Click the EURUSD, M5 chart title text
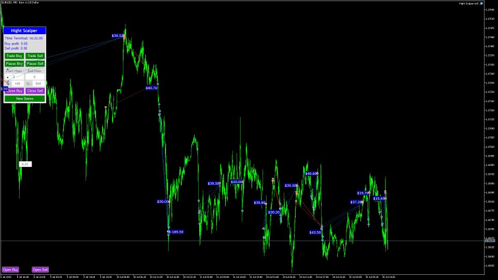498x280 pixels. 20,3
